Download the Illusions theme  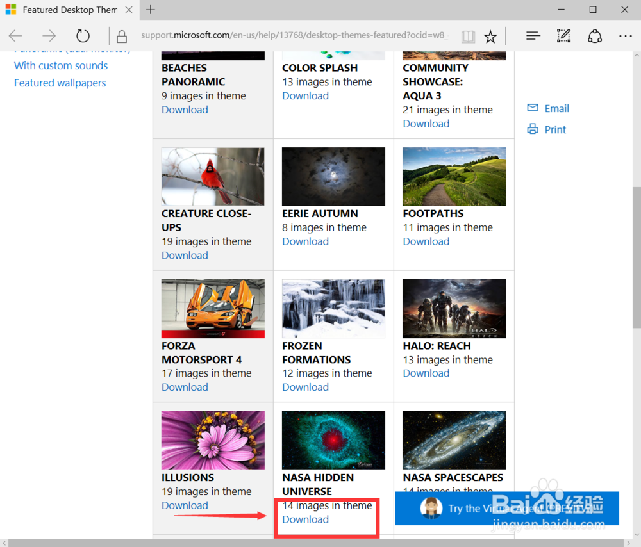185,505
